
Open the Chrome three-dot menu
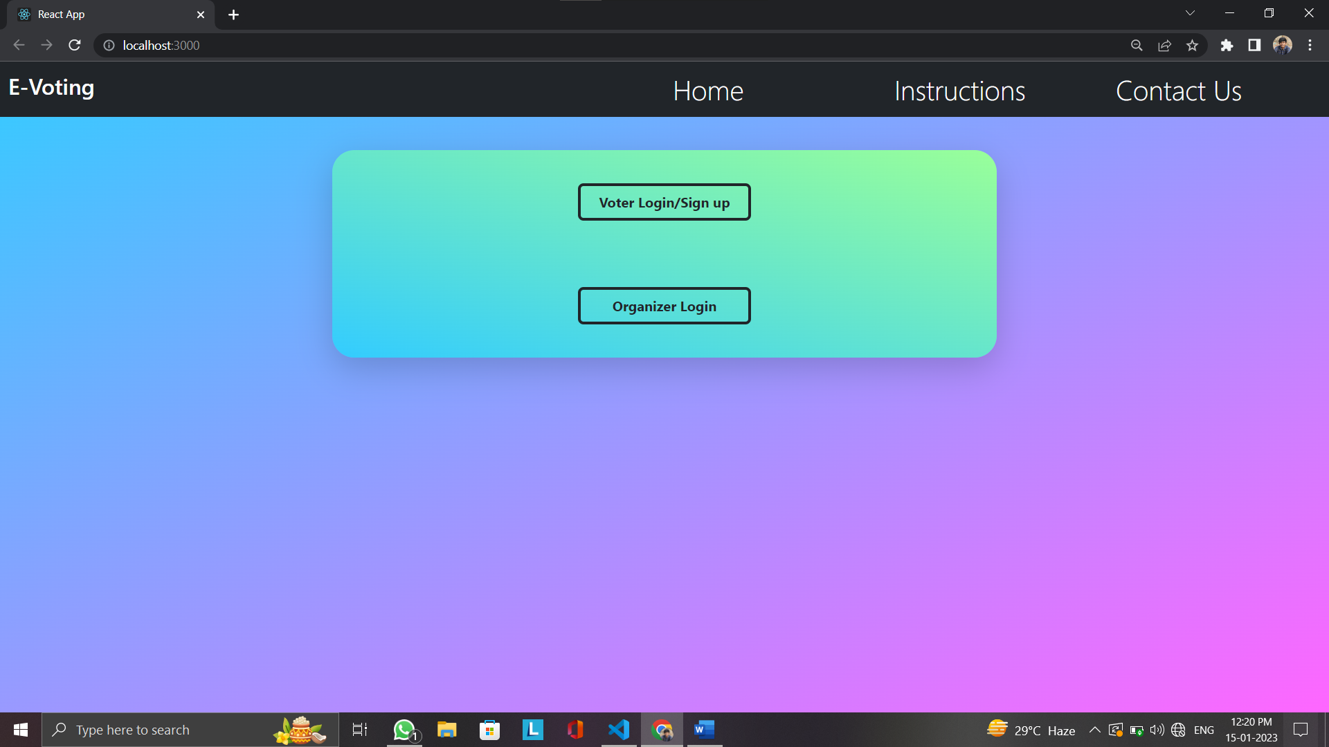tap(1310, 45)
